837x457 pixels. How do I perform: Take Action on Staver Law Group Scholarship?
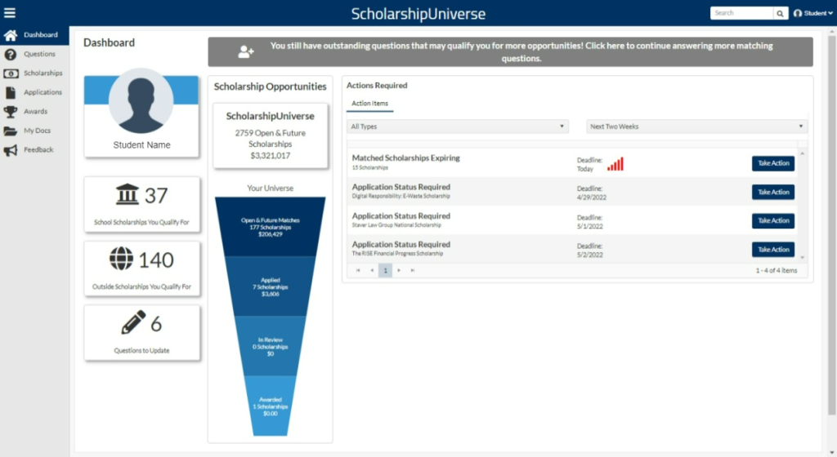773,221
